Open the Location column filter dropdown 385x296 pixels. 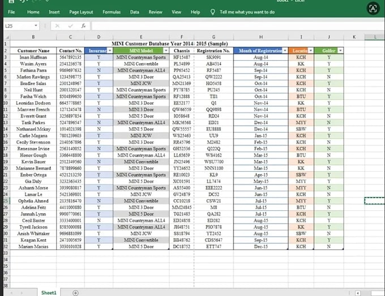click(311, 50)
